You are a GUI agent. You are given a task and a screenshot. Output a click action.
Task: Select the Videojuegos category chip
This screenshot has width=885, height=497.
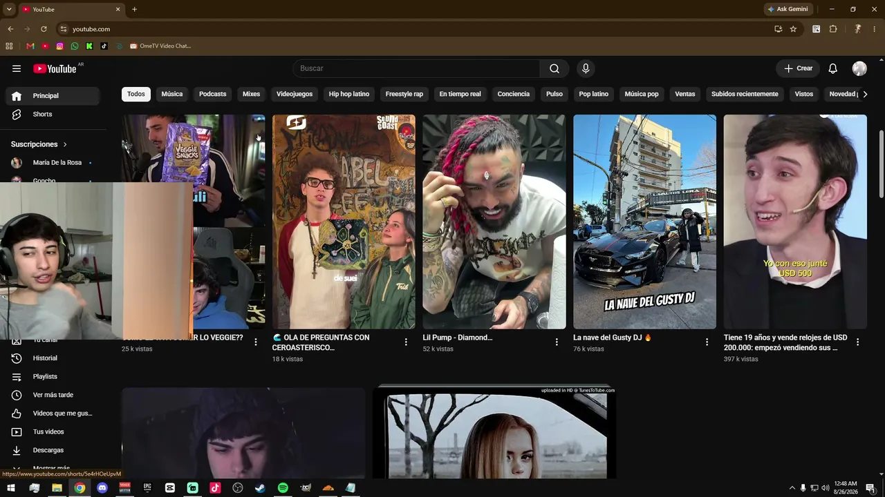click(x=295, y=94)
